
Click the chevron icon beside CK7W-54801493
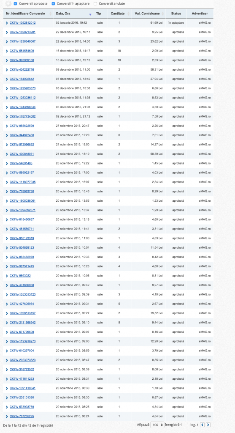[7, 163]
